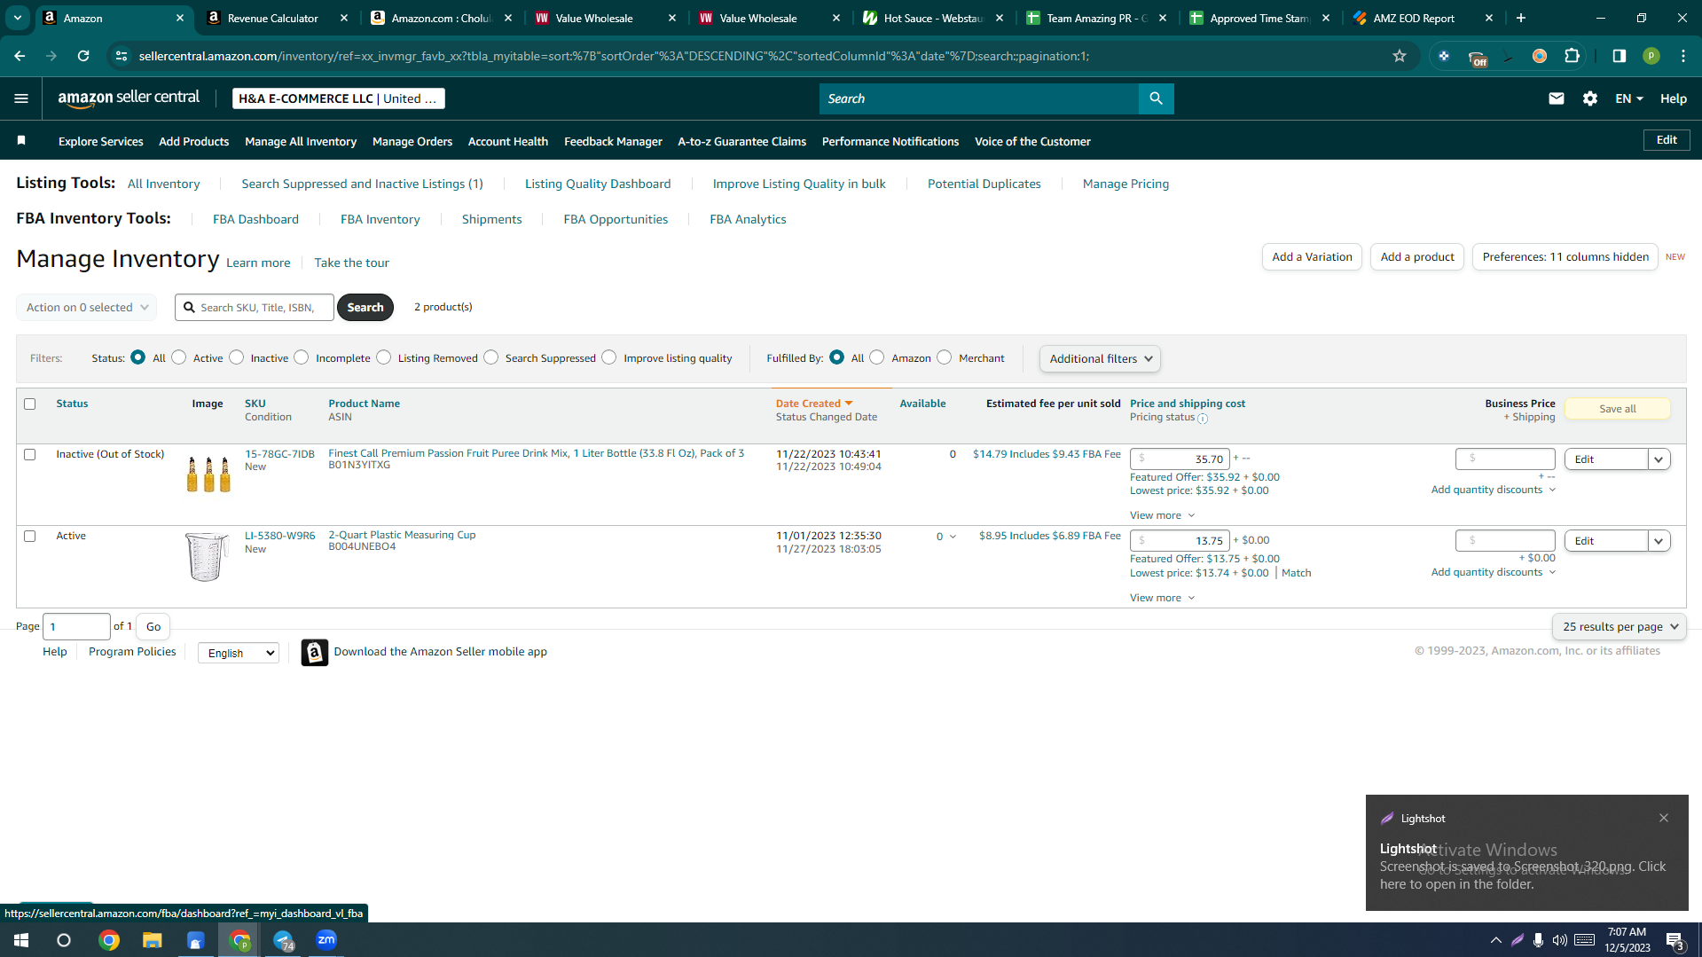Open the Action on 0 selected dropdown

(86, 307)
